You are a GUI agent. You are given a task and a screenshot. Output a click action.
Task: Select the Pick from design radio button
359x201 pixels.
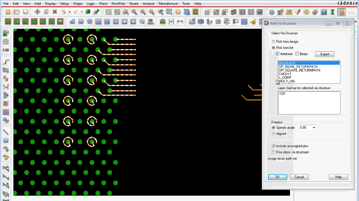(273, 41)
